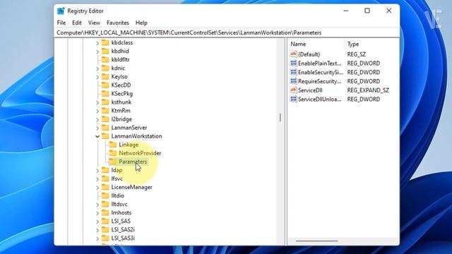Select the KSecDD folder icon

click(x=105, y=85)
